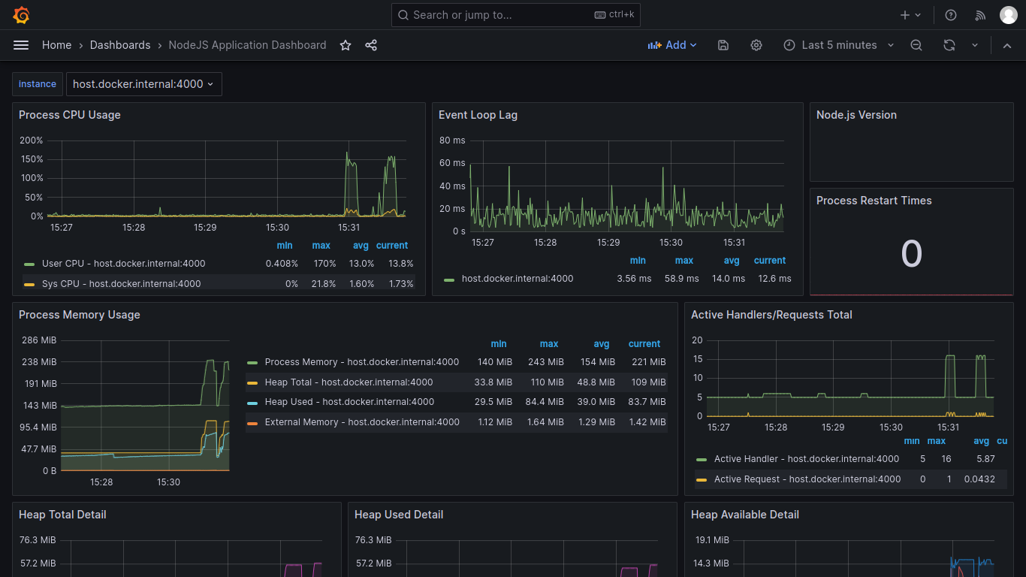The image size is (1026, 577).
Task: Toggle the Process Memory legend series
Action: point(362,362)
